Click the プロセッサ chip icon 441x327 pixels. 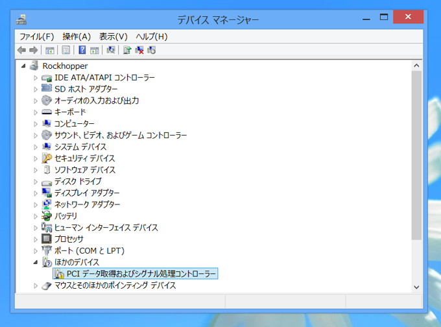[47, 239]
